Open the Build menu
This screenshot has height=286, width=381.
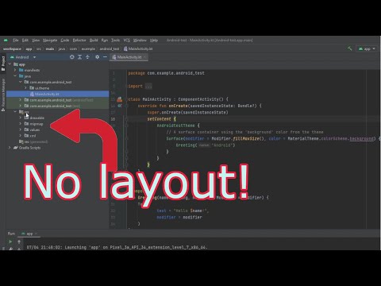94,41
